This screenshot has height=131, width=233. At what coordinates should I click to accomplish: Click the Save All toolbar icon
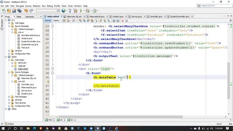click(x=19, y=11)
